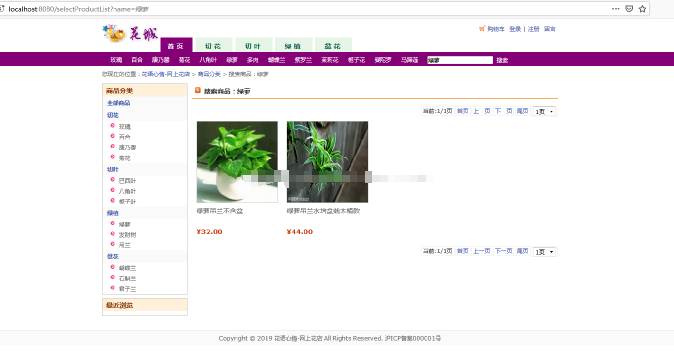This screenshot has height=352, width=674.
Task: Open breadcrumb link 商品分类
Action: (209, 74)
